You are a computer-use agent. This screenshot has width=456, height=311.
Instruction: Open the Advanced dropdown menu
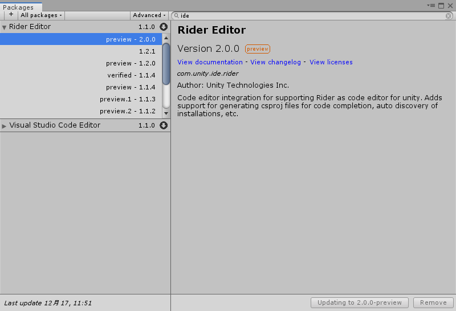tap(149, 15)
